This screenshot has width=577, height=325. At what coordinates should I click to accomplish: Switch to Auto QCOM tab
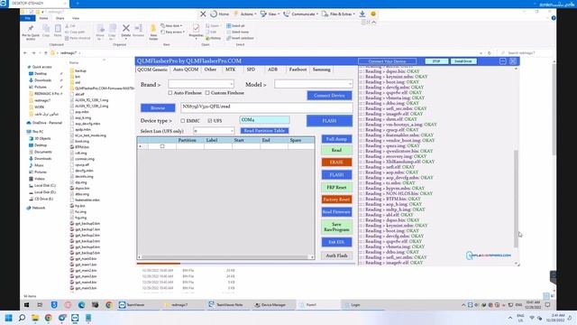[186, 70]
